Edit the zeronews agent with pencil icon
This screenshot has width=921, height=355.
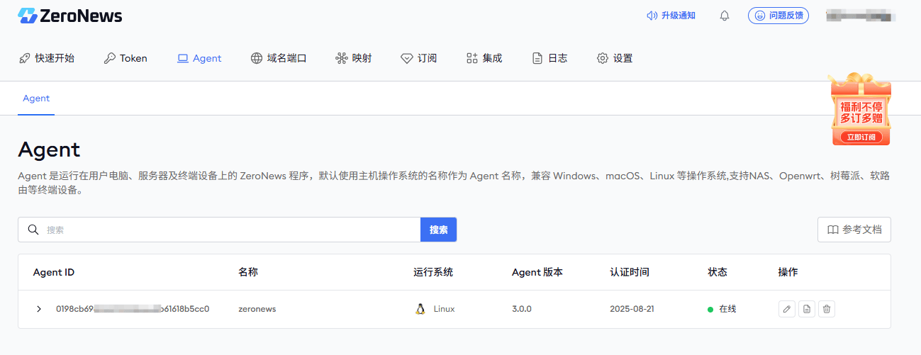pyautogui.click(x=786, y=309)
